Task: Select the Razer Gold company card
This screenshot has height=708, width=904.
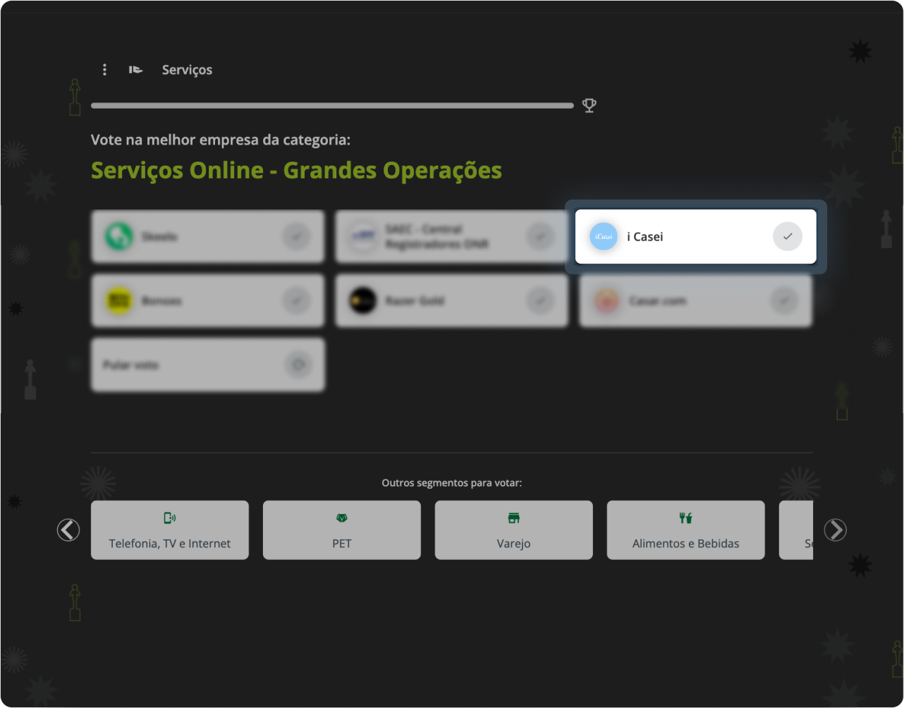Action: (x=451, y=300)
